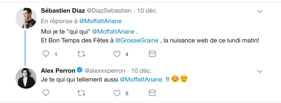
Task: Share Alex Perron's tweet via envelope icon
Action: (x=152, y=93)
